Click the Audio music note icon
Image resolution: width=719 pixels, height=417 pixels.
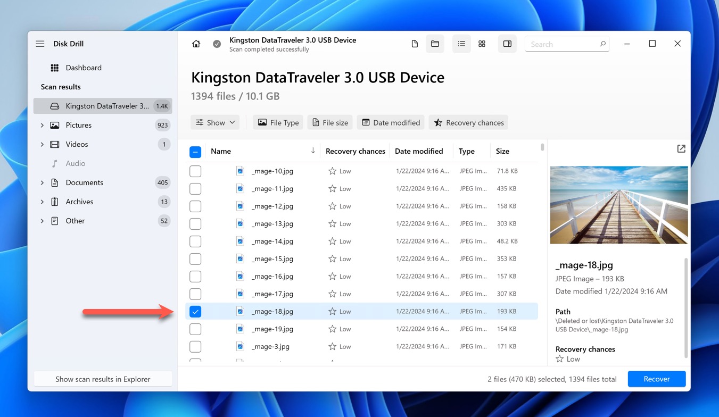(54, 163)
